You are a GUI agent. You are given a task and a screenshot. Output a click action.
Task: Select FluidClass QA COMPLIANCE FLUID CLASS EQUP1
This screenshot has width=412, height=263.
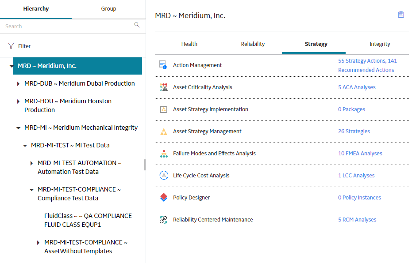point(88,220)
